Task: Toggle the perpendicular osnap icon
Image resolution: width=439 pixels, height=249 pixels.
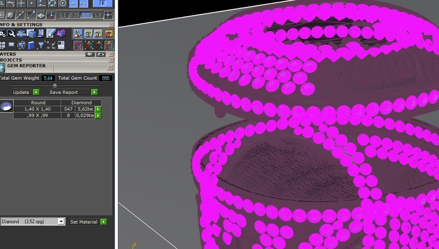Action: tap(42, 3)
